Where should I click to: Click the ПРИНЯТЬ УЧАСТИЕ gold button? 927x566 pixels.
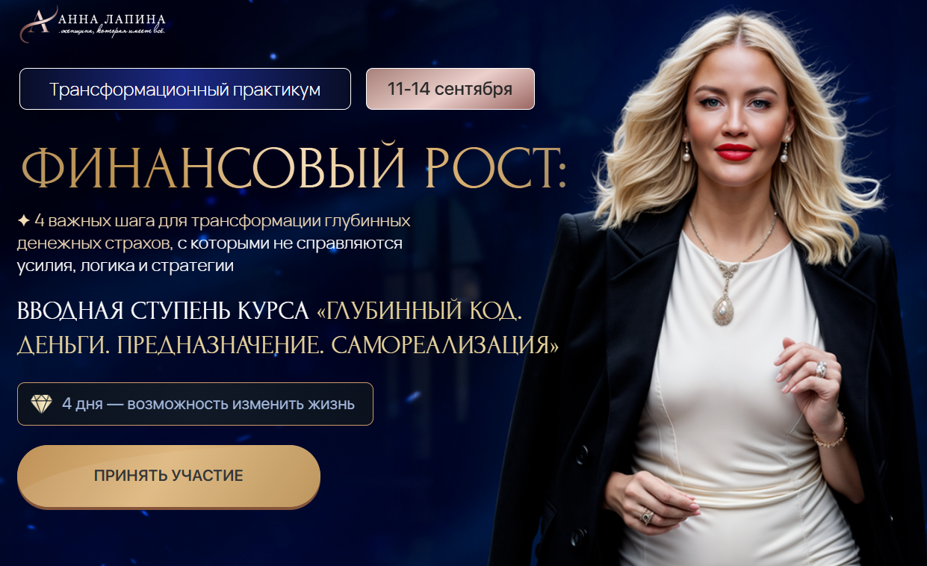169,476
